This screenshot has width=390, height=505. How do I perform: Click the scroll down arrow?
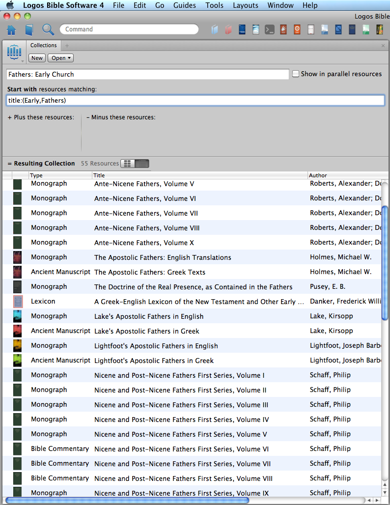coord(385,492)
